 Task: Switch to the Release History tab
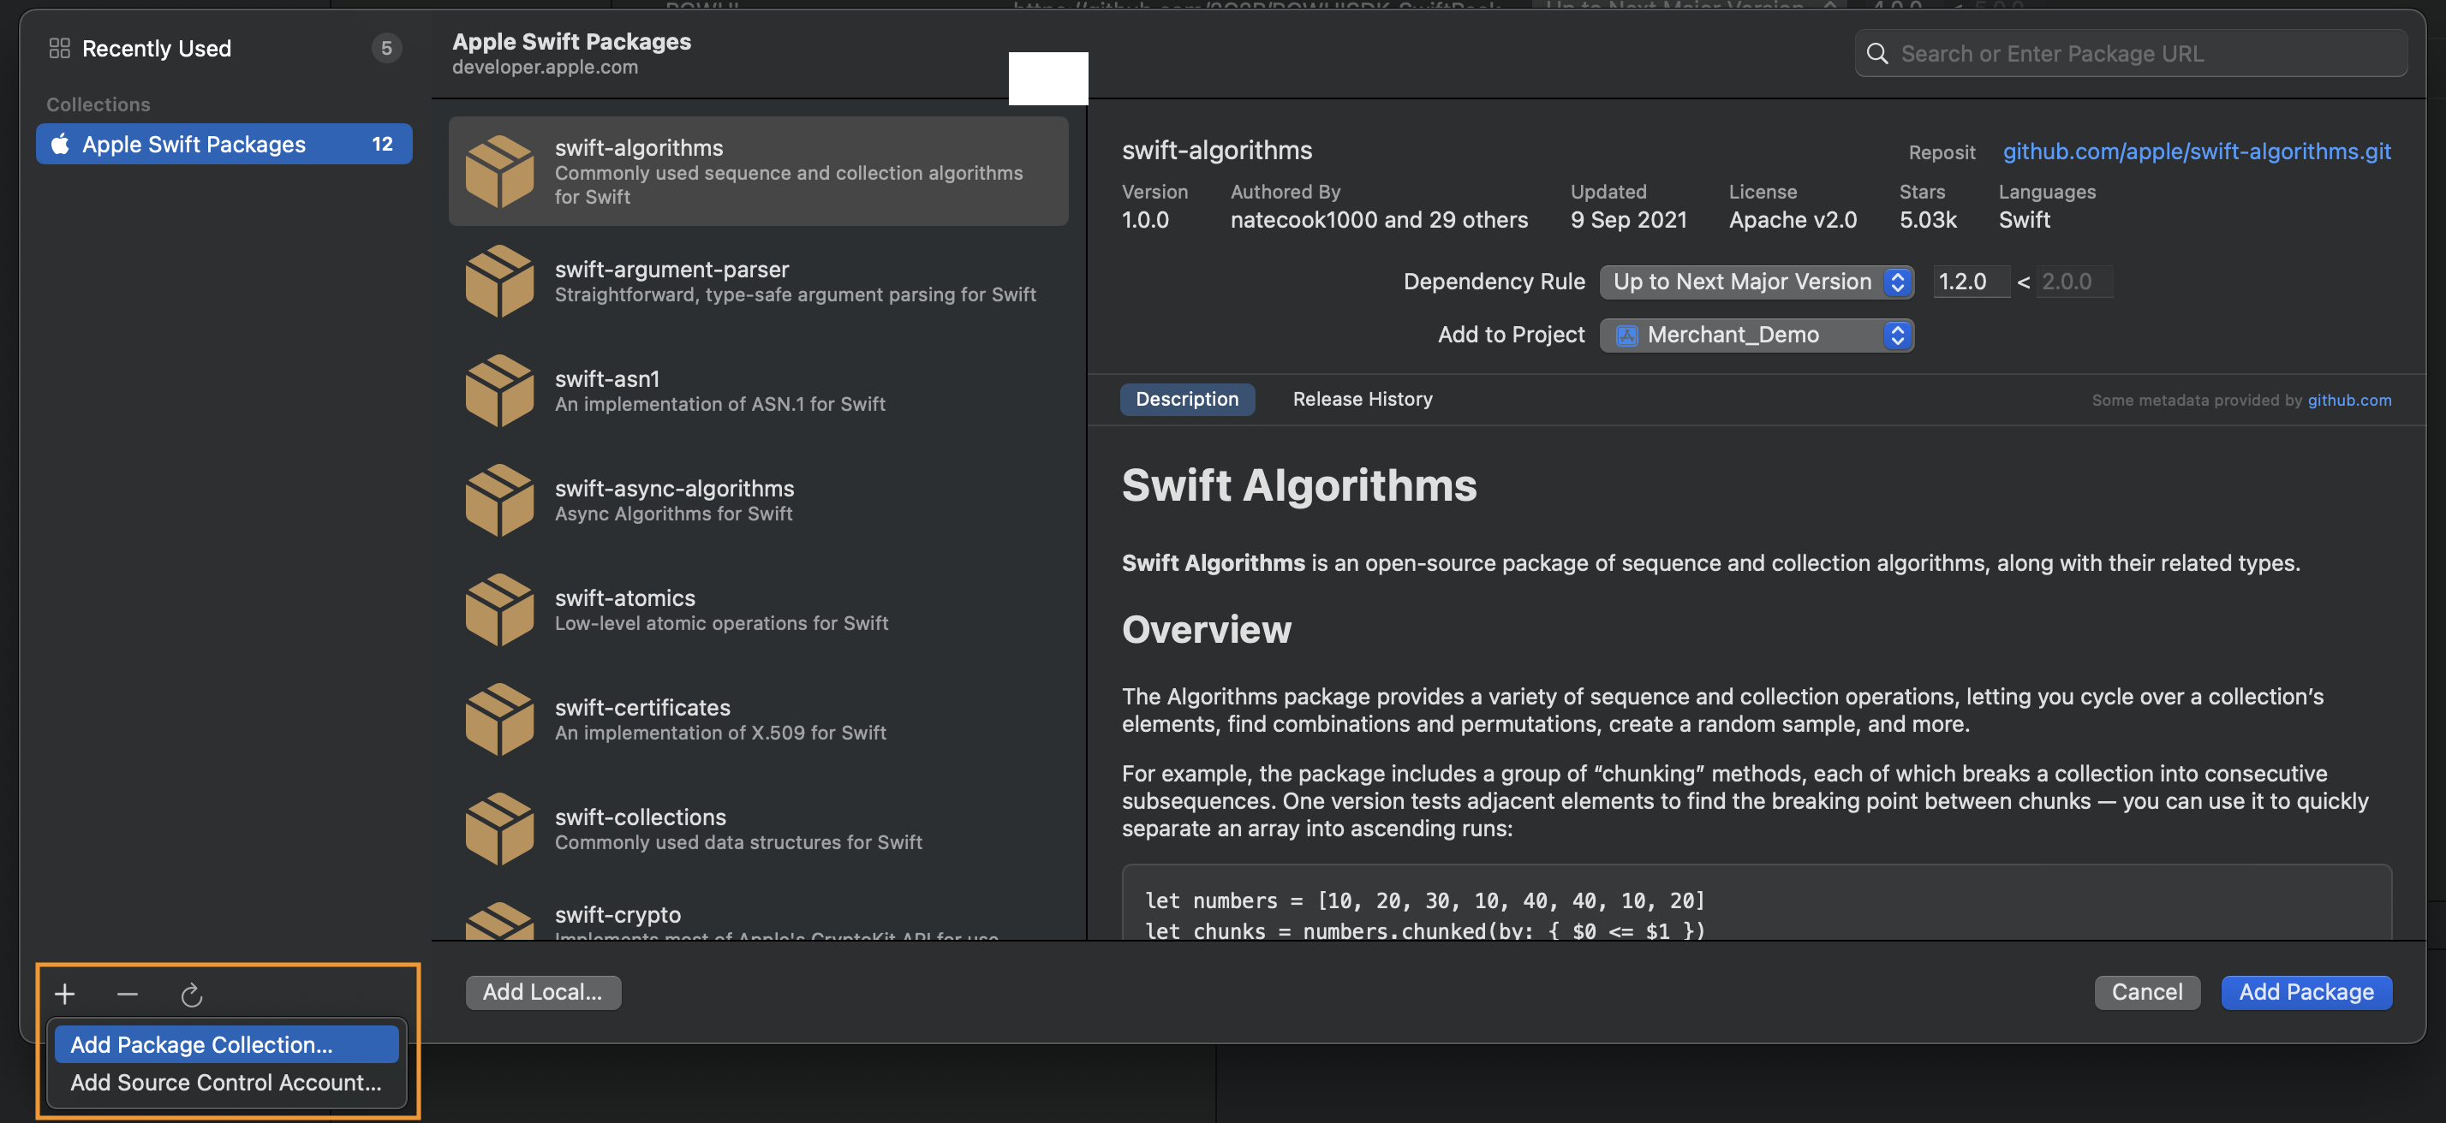[x=1363, y=400]
